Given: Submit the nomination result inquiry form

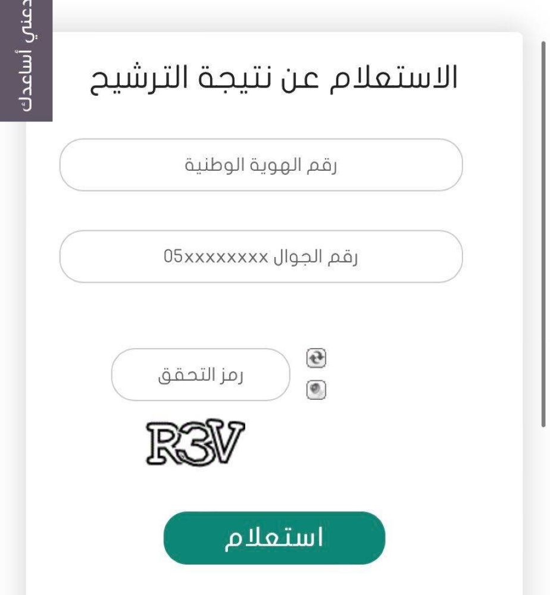Looking at the screenshot, I should (274, 538).
